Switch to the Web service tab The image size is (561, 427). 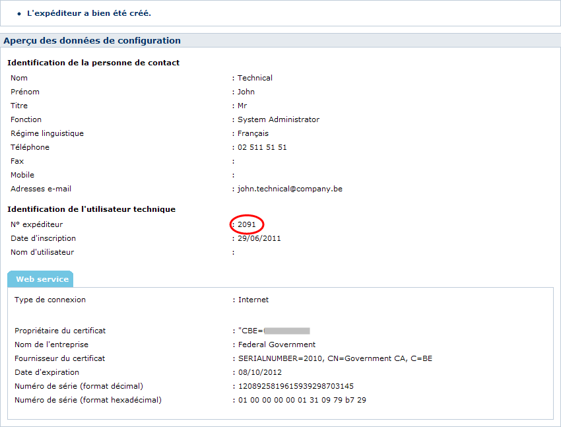40,279
